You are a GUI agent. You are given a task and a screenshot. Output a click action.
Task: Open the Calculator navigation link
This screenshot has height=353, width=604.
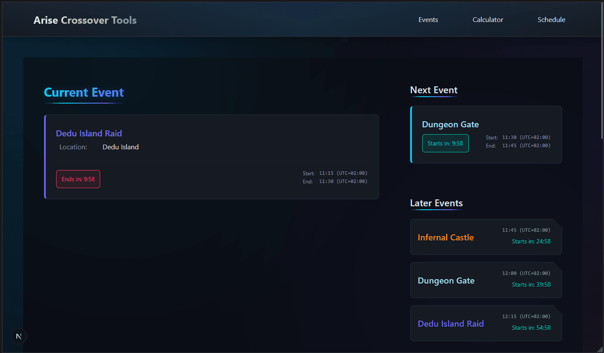[x=488, y=20]
